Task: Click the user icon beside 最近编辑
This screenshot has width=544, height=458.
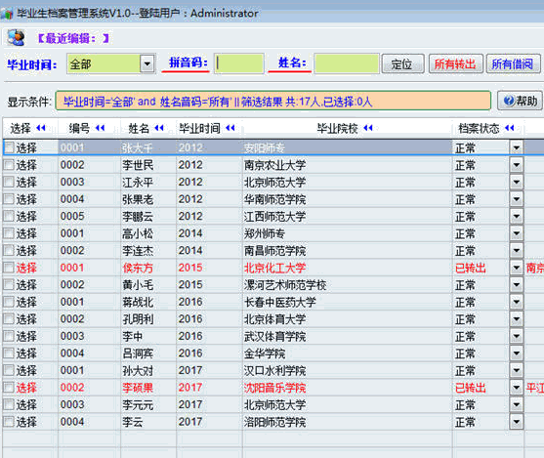Action: pyautogui.click(x=16, y=37)
